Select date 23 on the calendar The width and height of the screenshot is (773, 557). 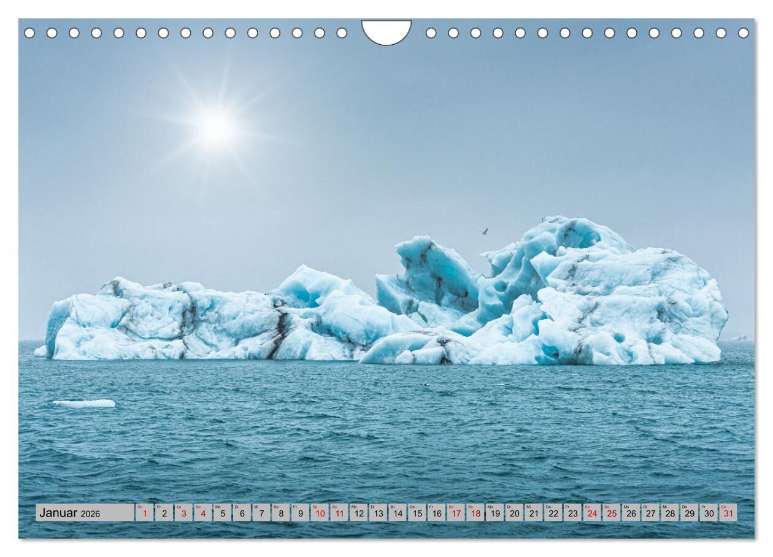click(x=572, y=513)
